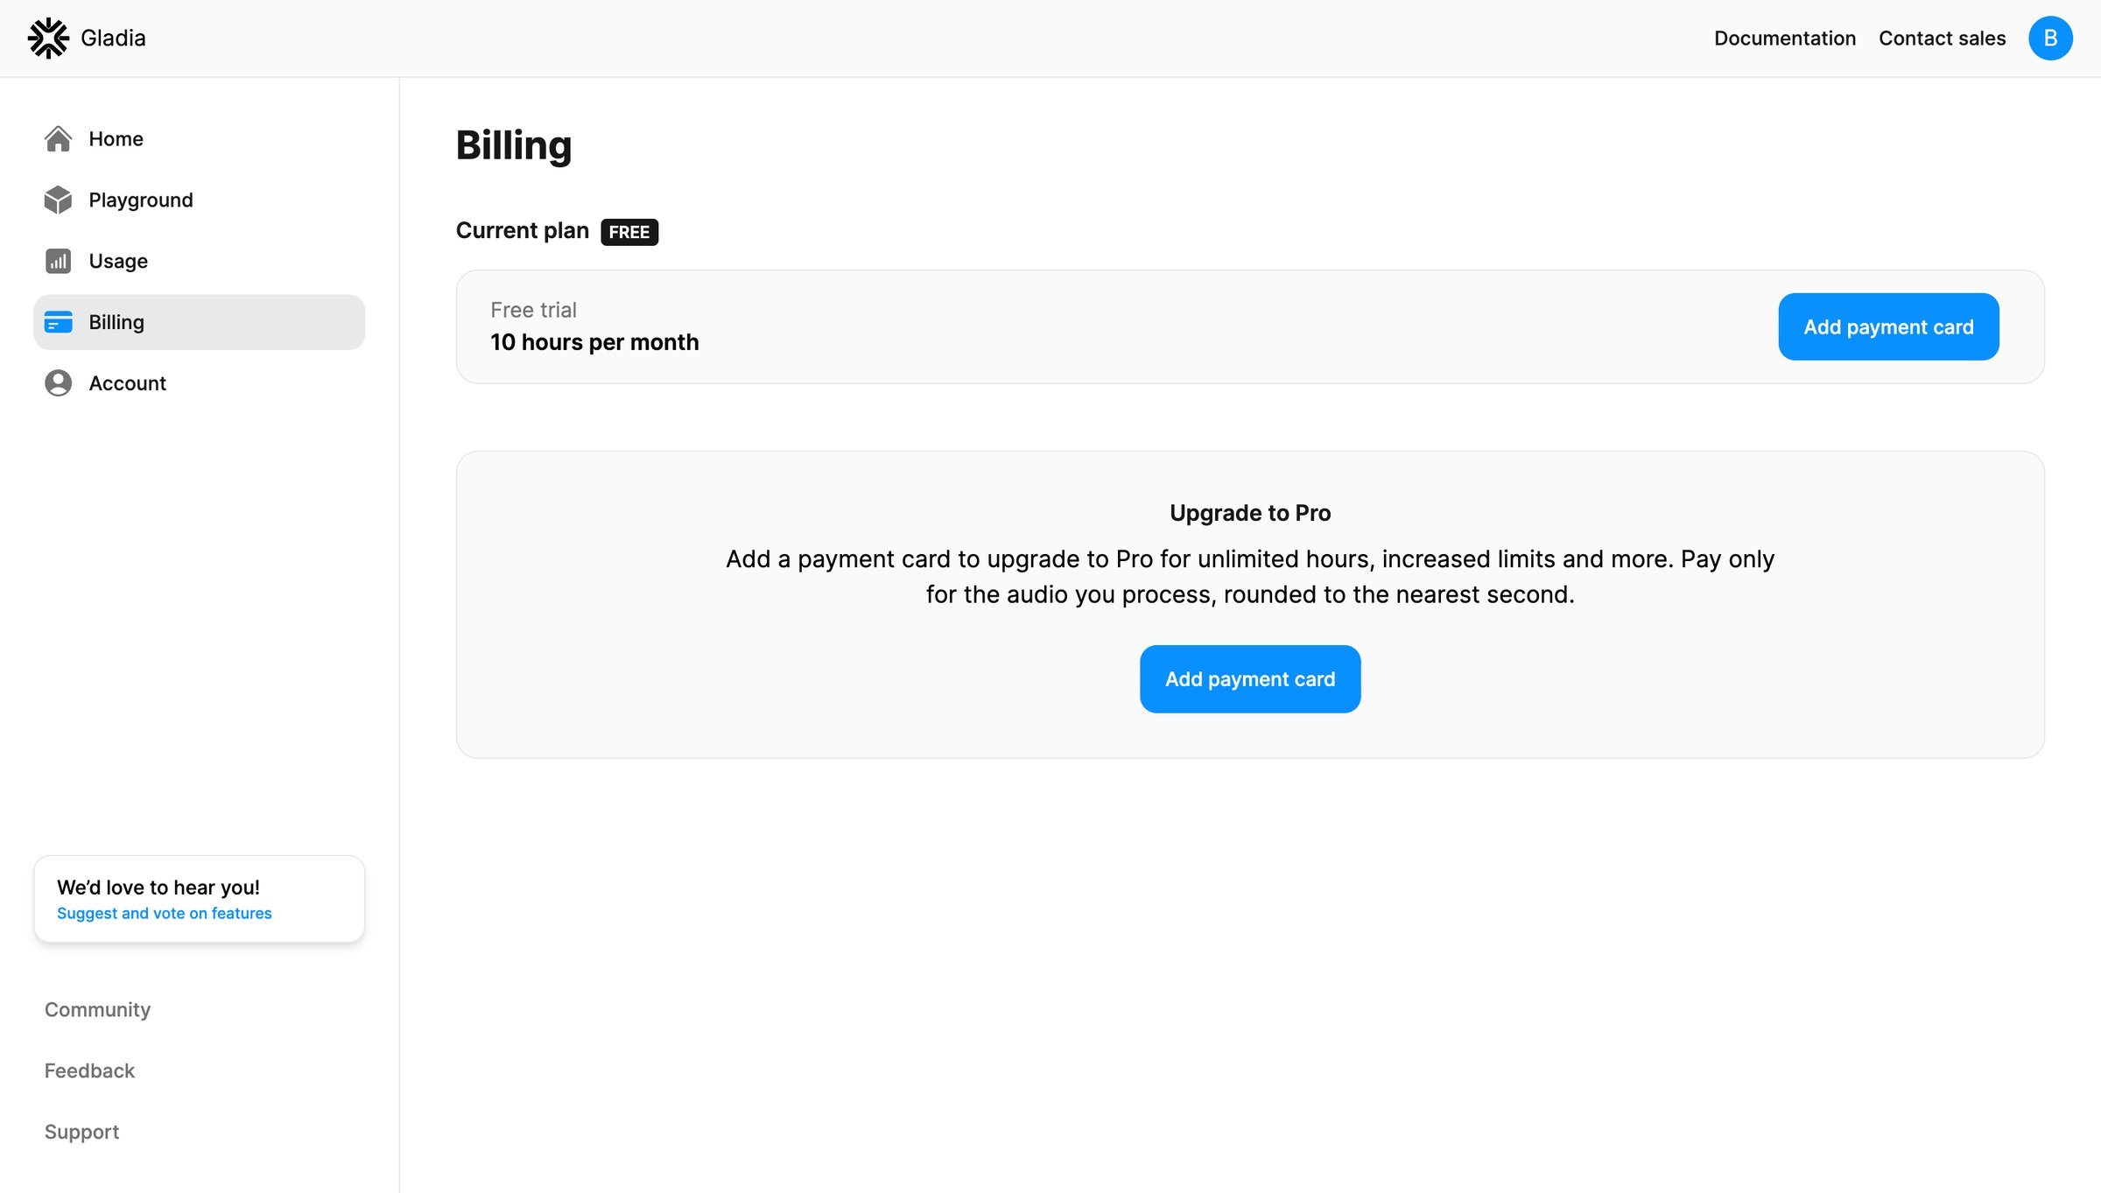Go to Home in sidebar
This screenshot has width=2101, height=1193.
pos(199,138)
